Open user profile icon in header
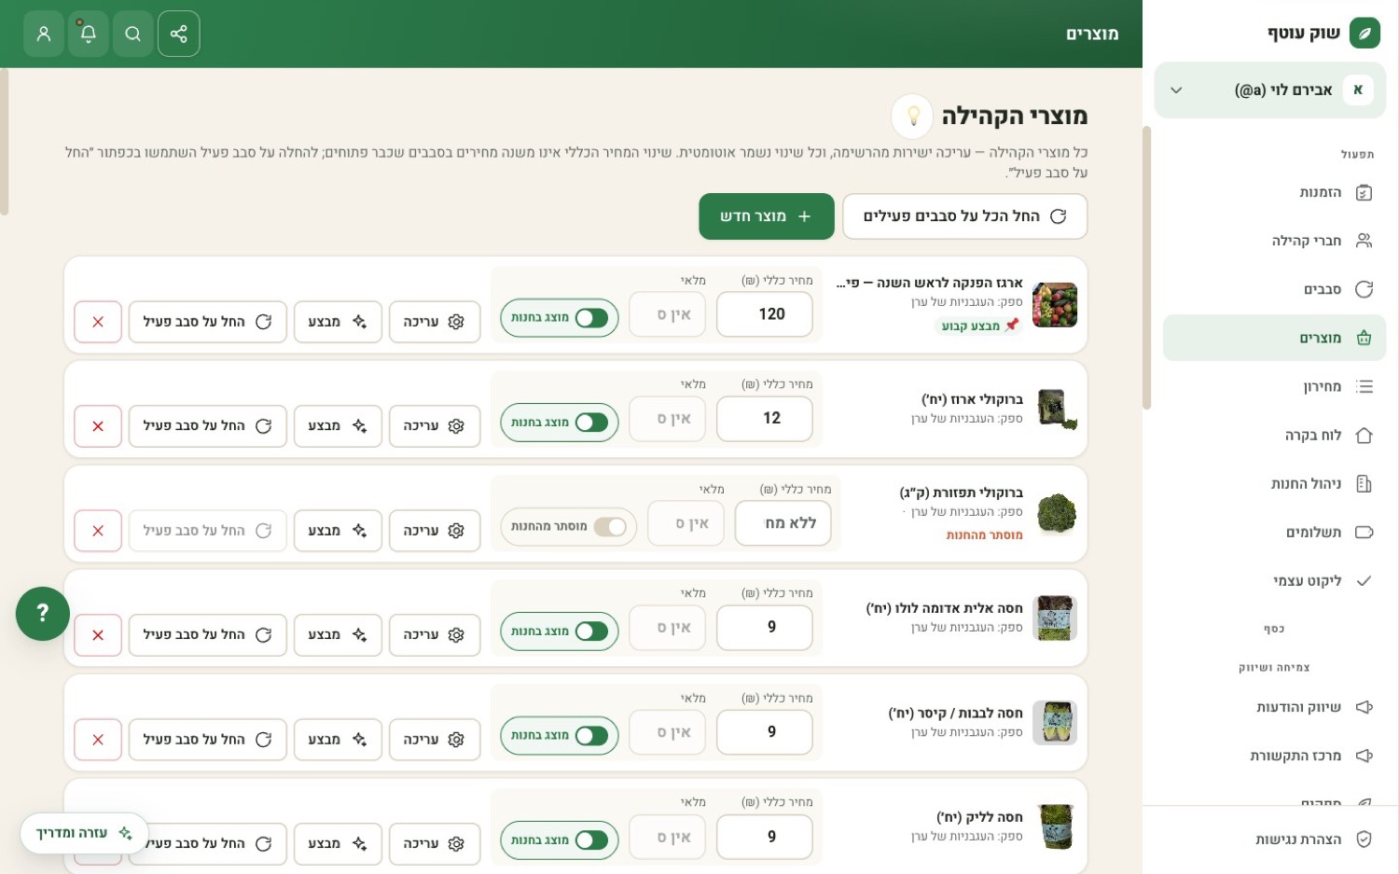Screen dimensions: 1399x874 tap(44, 34)
